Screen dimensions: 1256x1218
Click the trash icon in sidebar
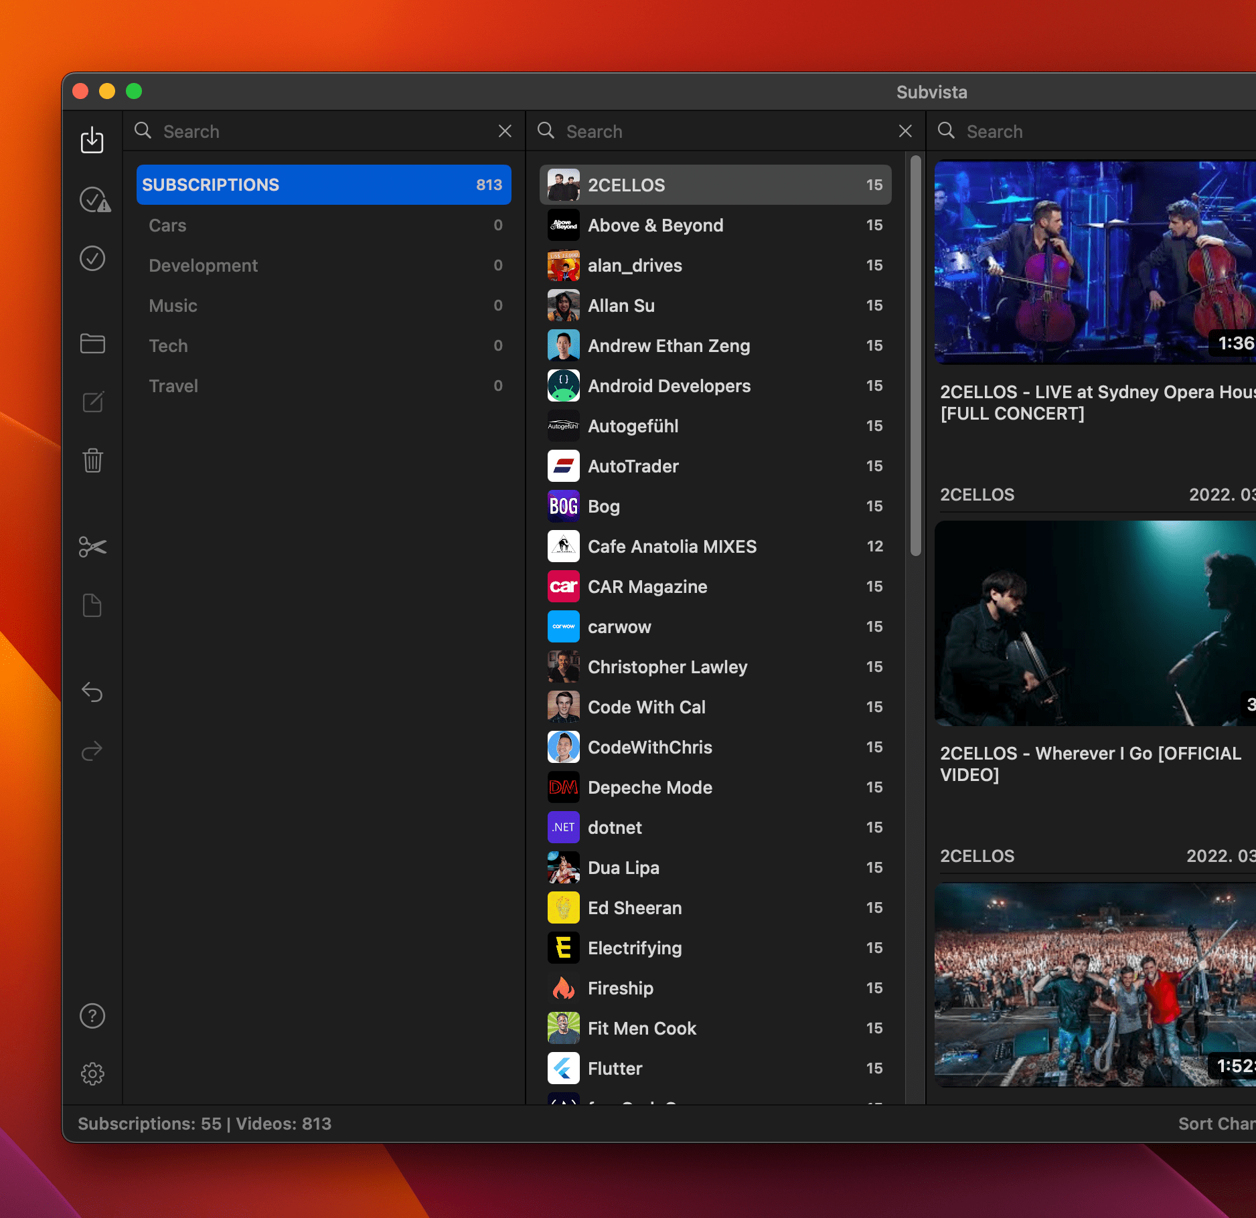(x=92, y=460)
